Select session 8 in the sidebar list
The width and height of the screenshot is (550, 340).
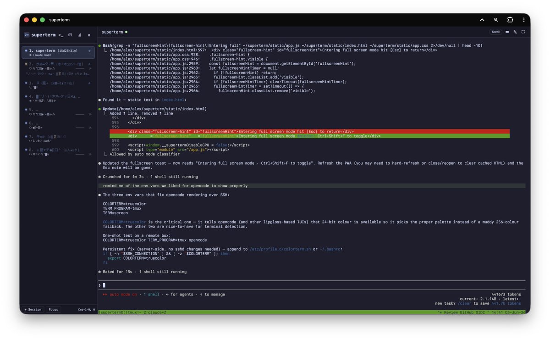(x=58, y=151)
